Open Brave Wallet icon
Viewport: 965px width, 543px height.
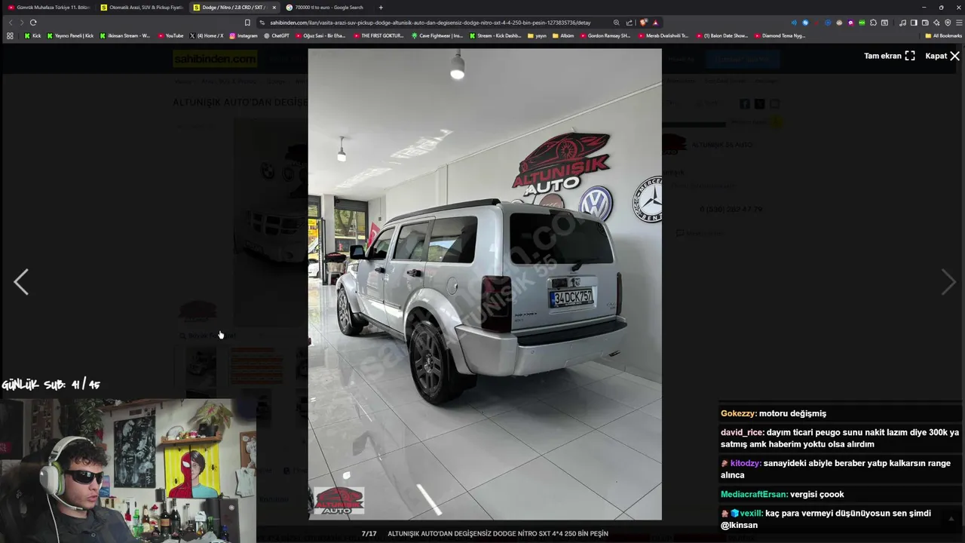click(x=925, y=23)
